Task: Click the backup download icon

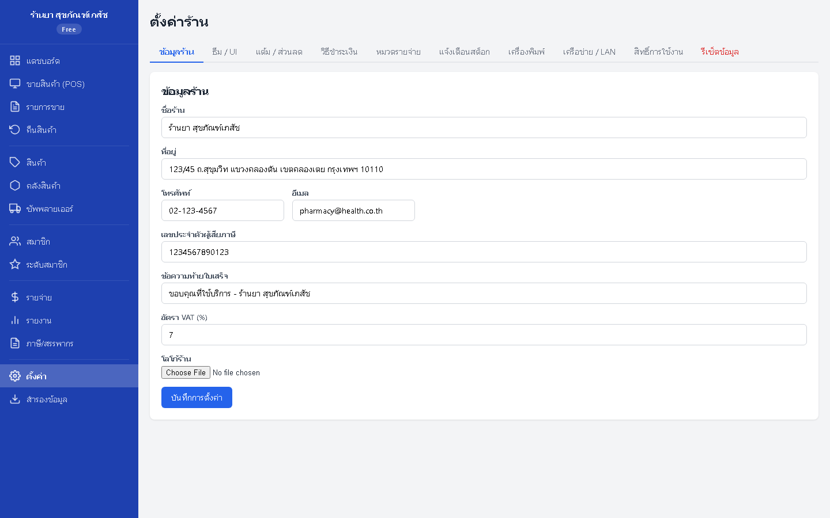Action: tap(15, 399)
